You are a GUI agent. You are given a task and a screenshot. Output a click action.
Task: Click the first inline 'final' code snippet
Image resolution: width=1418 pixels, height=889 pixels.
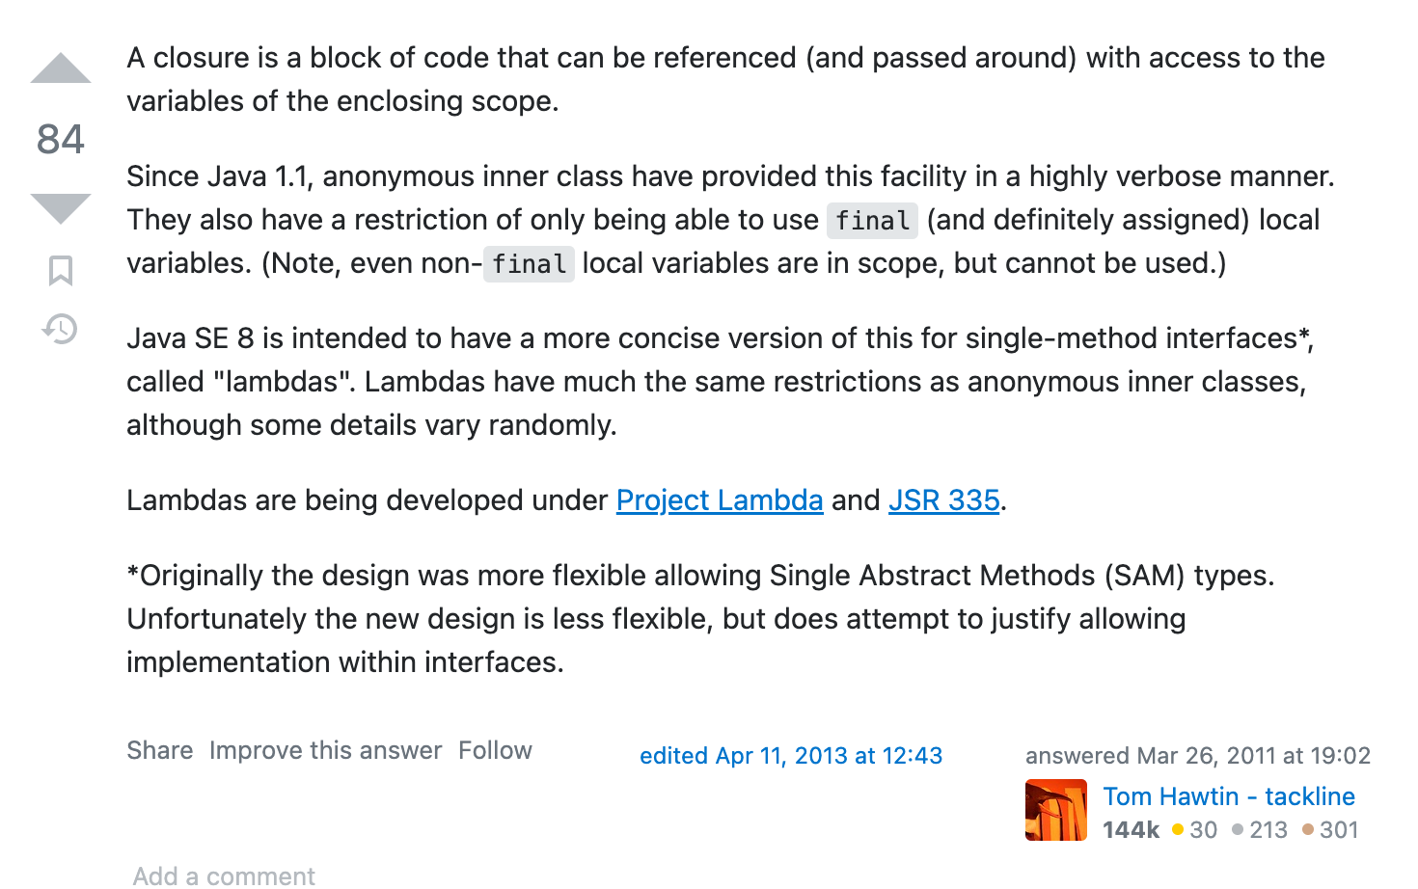873,221
